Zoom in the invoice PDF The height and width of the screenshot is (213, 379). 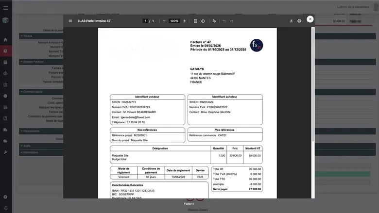click(x=185, y=21)
